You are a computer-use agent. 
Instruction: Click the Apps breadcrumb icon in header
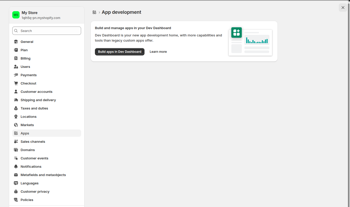pos(94,12)
